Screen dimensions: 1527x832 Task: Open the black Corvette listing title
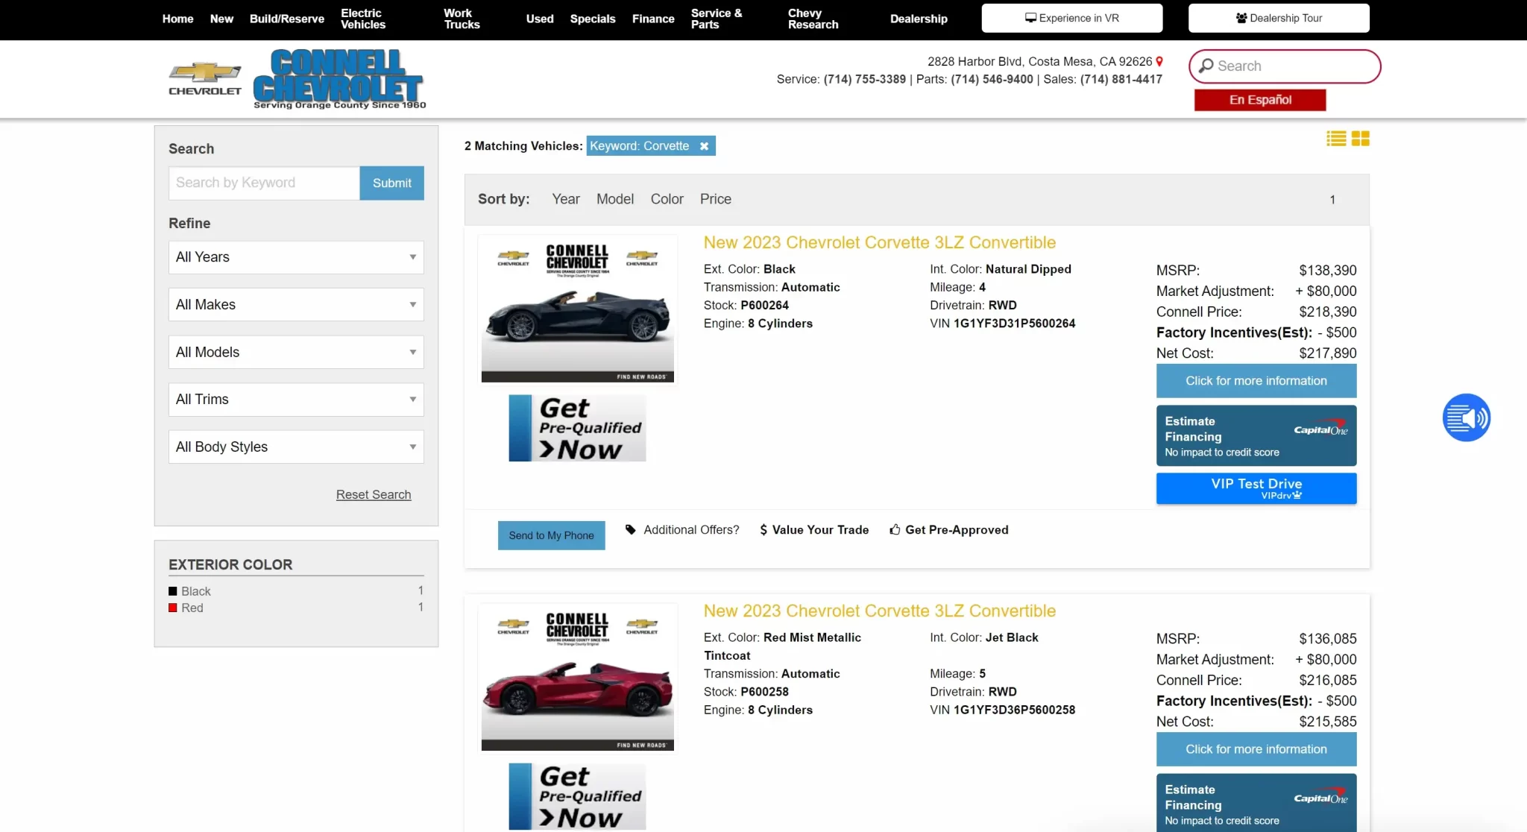pyautogui.click(x=880, y=243)
